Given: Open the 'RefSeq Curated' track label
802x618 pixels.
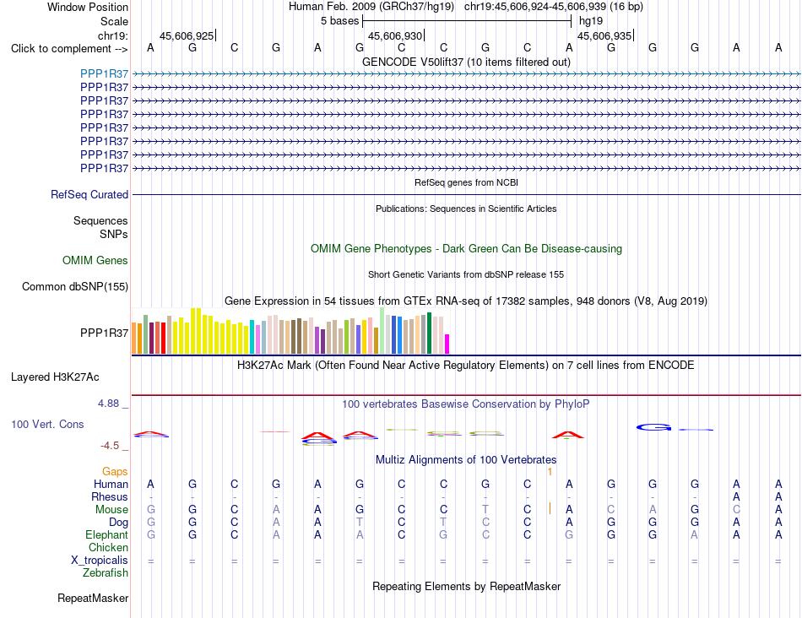Looking at the screenshot, I should pos(89,194).
